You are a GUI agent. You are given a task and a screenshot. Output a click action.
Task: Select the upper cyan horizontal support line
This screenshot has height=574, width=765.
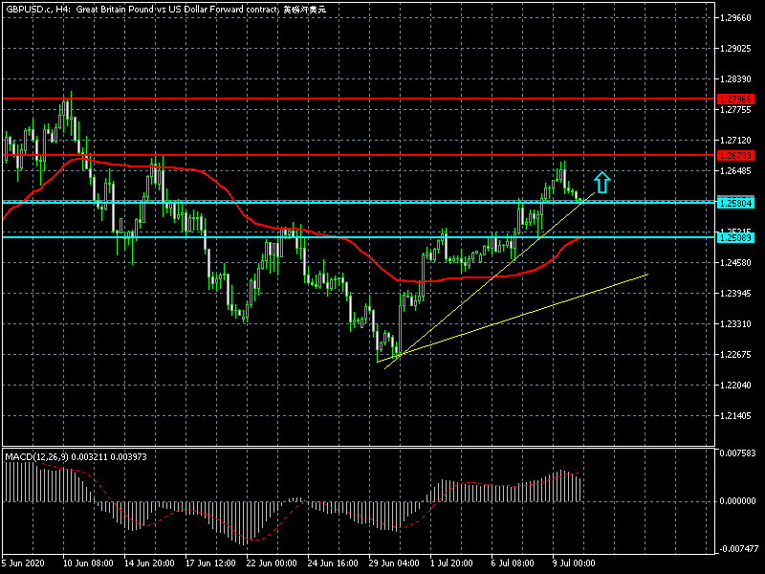[x=382, y=202]
